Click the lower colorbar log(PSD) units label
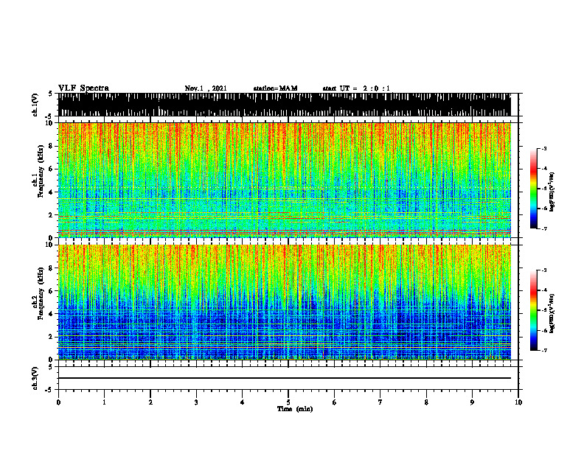The width and height of the screenshot is (584, 451). tap(552, 314)
